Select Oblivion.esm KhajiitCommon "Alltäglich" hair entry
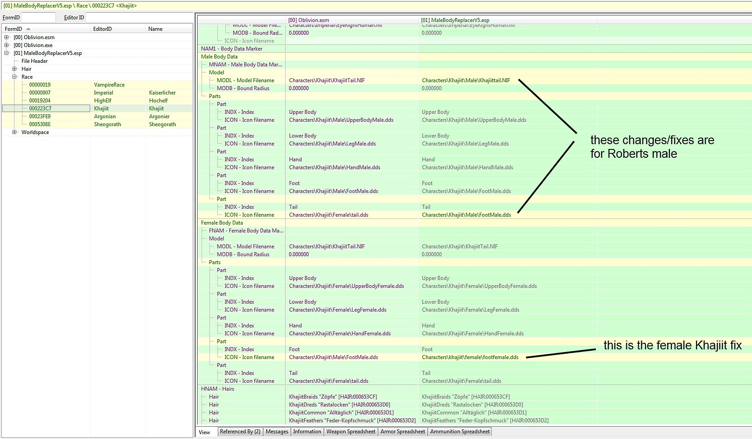Screen dimensions: 752x439 coord(341,413)
